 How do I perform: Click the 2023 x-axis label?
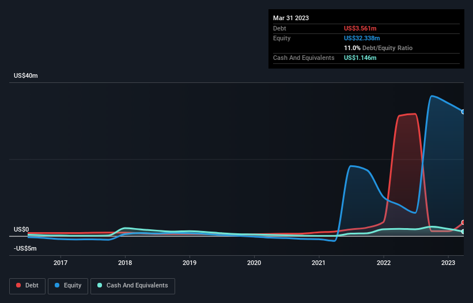coord(448,263)
